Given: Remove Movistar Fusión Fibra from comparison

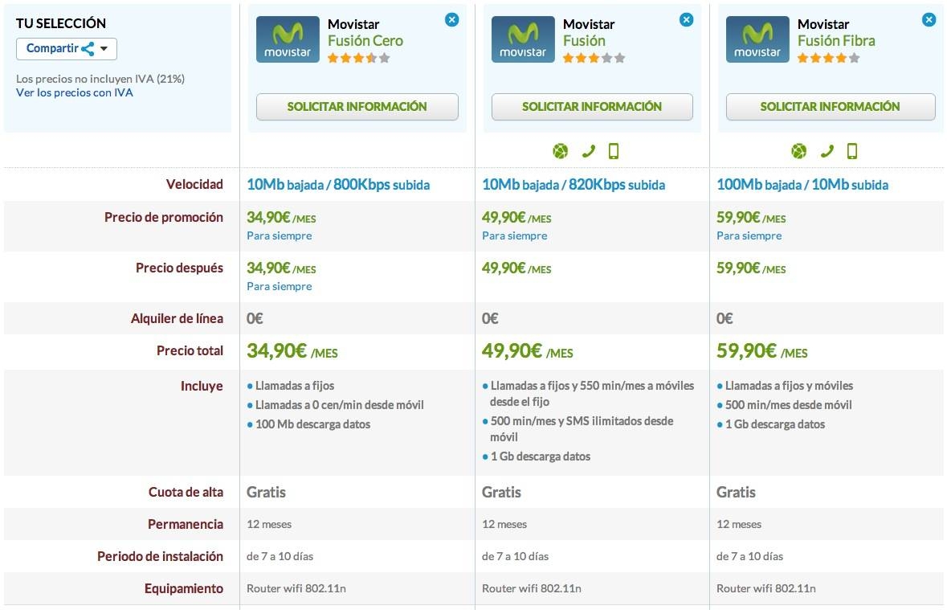Looking at the screenshot, I should click(x=929, y=20).
